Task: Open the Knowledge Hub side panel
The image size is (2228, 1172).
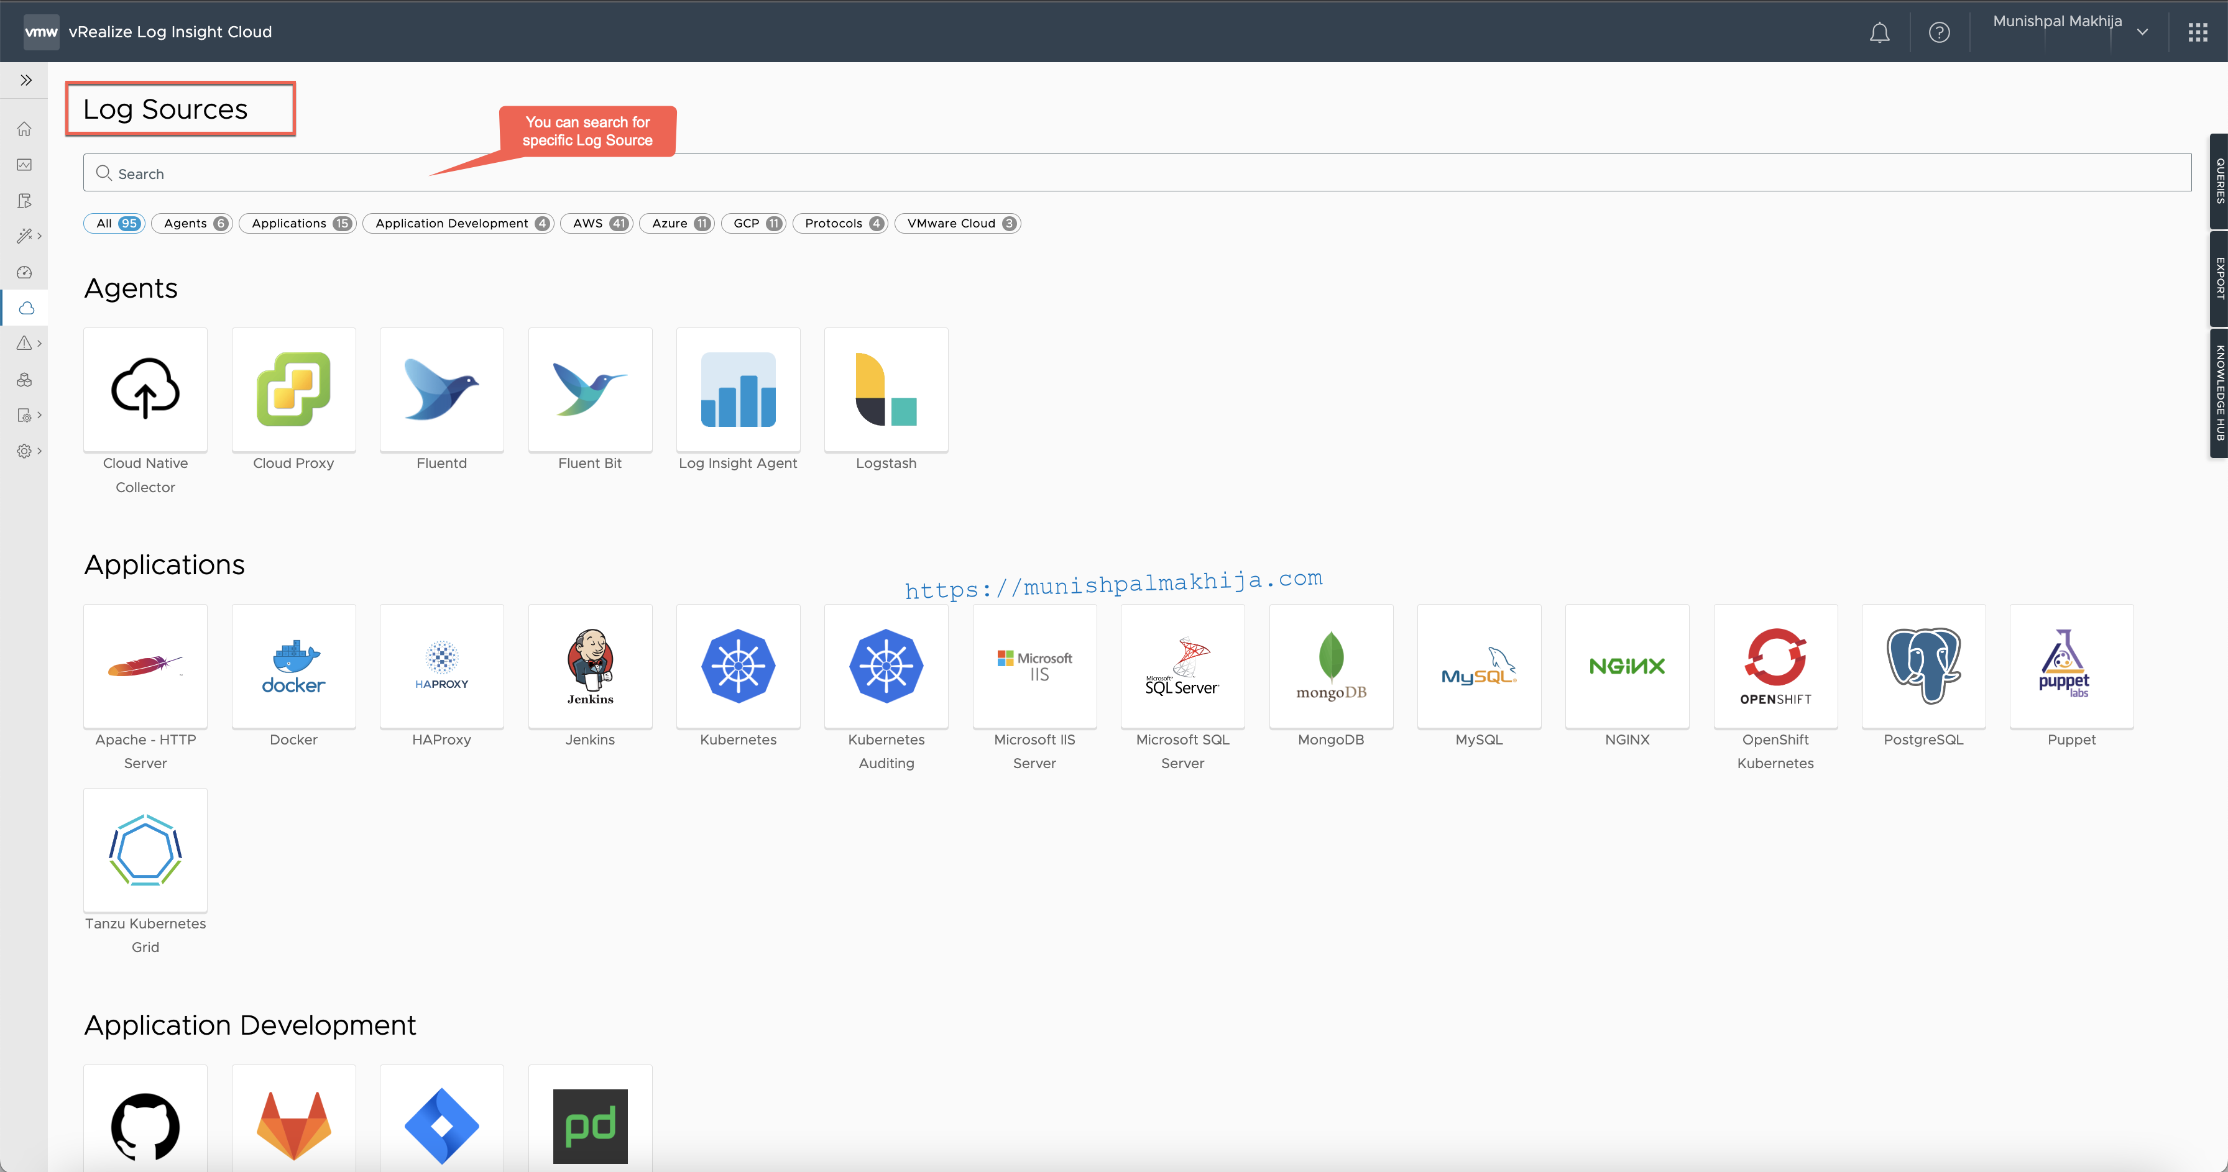Action: pos(2219,393)
